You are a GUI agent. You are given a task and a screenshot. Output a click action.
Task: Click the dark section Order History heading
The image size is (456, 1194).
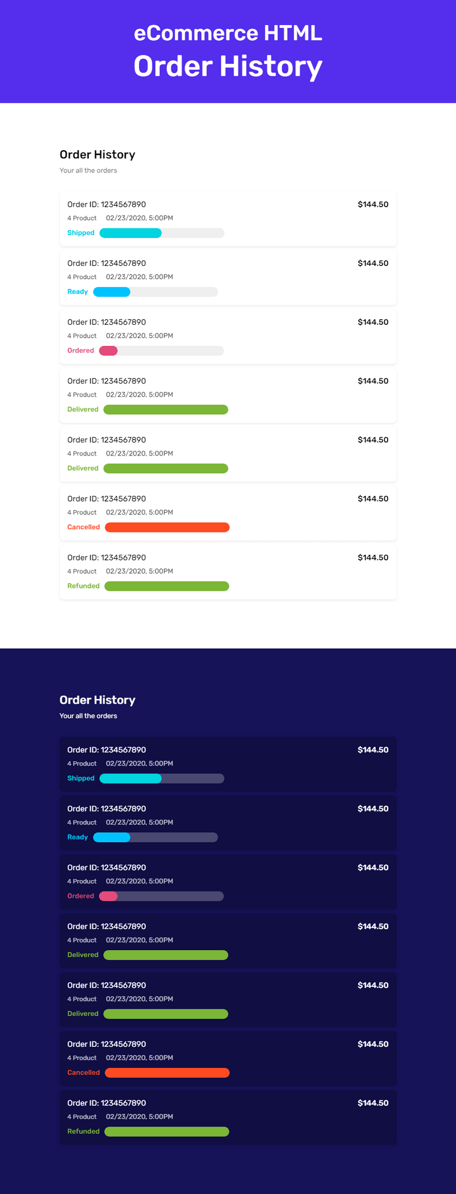coord(97,700)
